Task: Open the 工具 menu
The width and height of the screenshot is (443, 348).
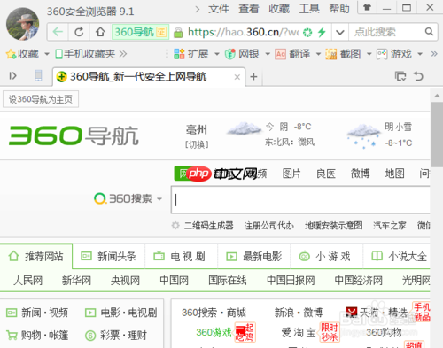Action: click(x=309, y=9)
